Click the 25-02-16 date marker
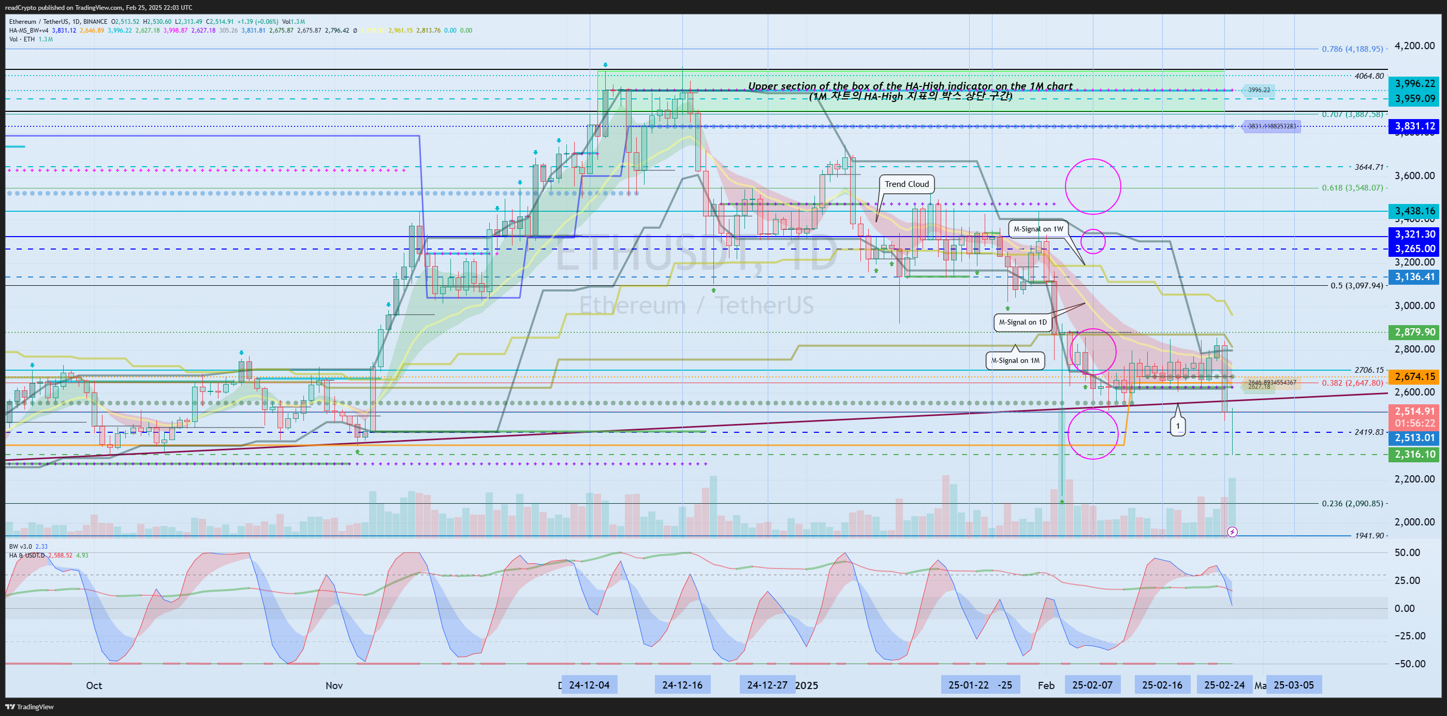 (x=1162, y=685)
